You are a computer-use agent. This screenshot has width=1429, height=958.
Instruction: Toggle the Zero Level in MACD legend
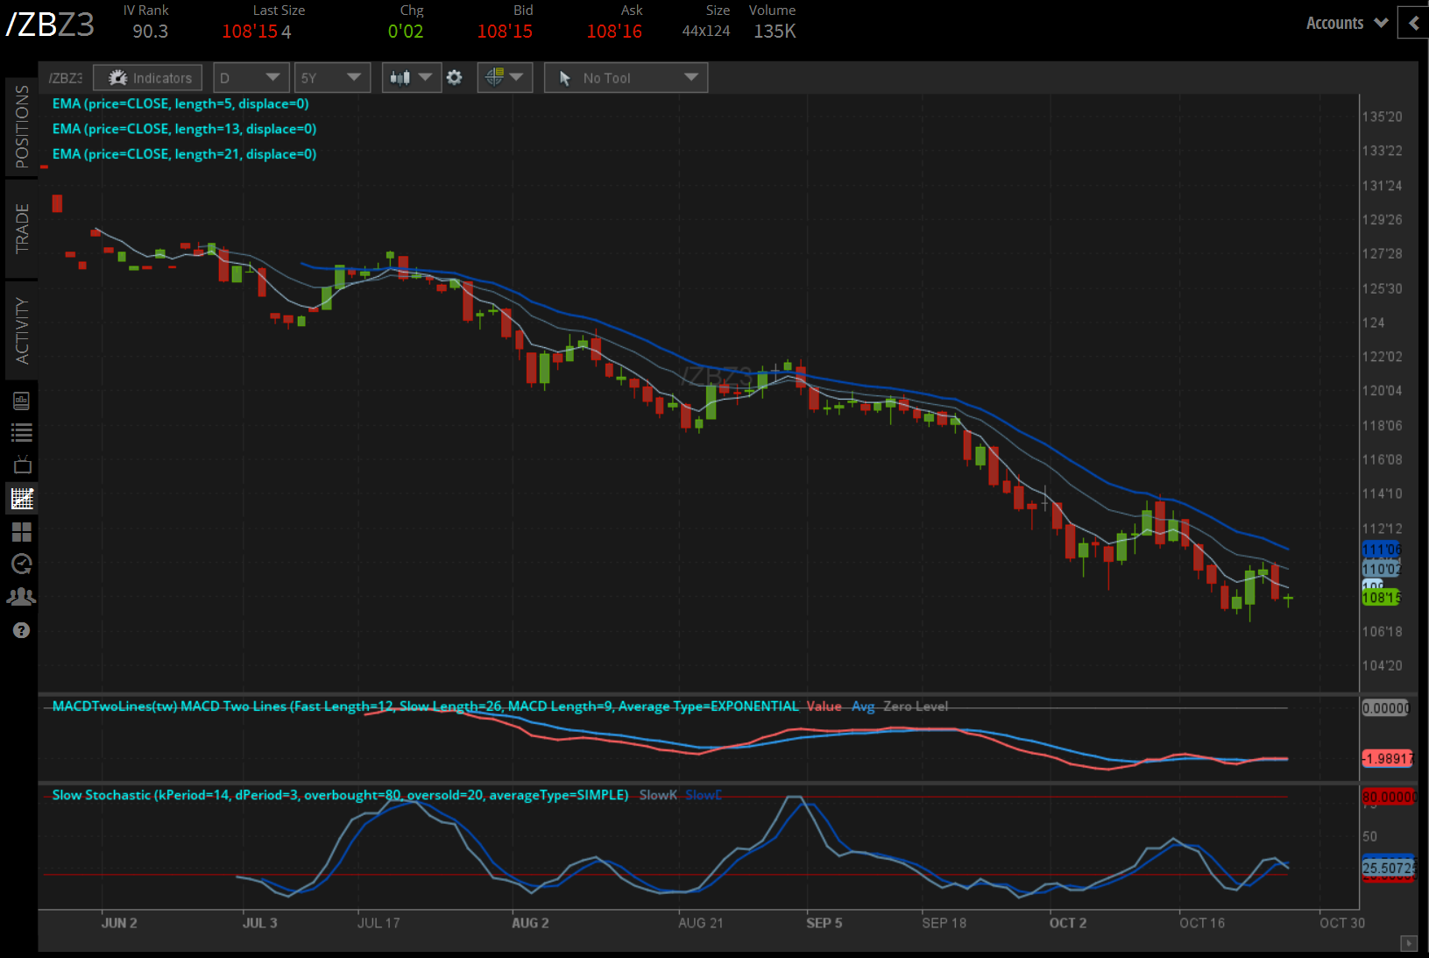(916, 706)
